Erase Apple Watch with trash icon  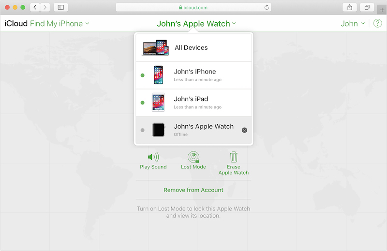click(x=234, y=163)
